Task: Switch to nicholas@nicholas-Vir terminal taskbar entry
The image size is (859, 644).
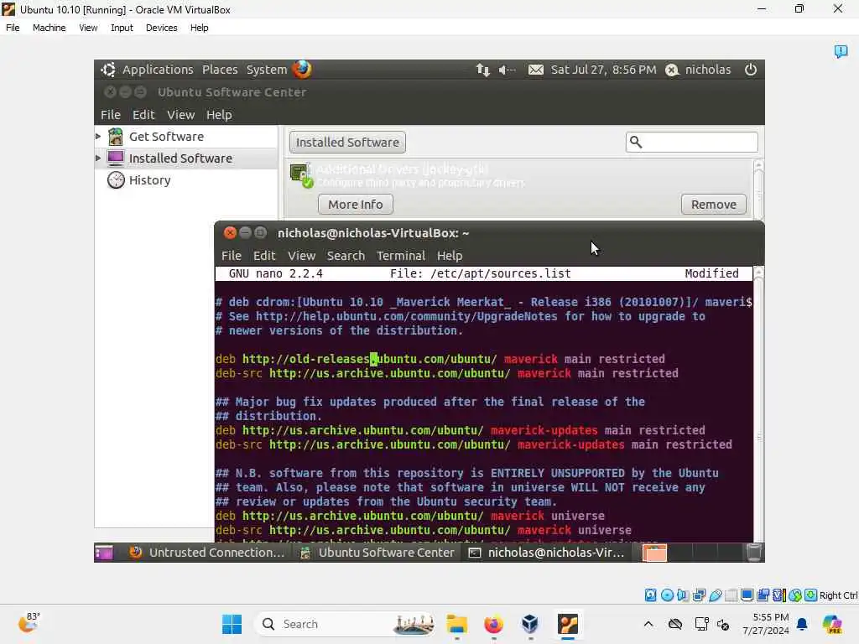Action: tap(547, 553)
